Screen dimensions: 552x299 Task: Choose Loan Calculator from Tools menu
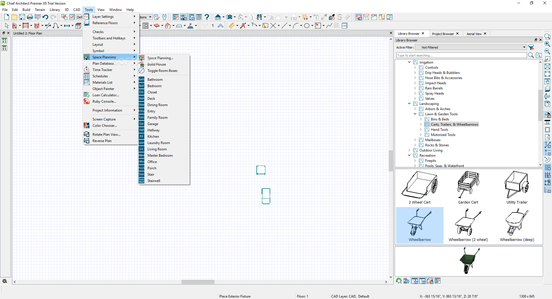tap(106, 95)
